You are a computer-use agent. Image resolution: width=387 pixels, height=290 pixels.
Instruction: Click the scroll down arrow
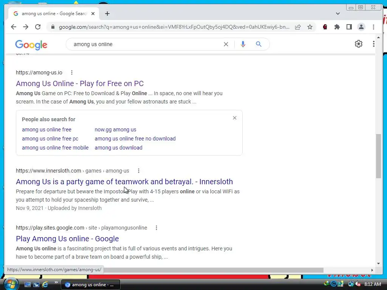378,263
